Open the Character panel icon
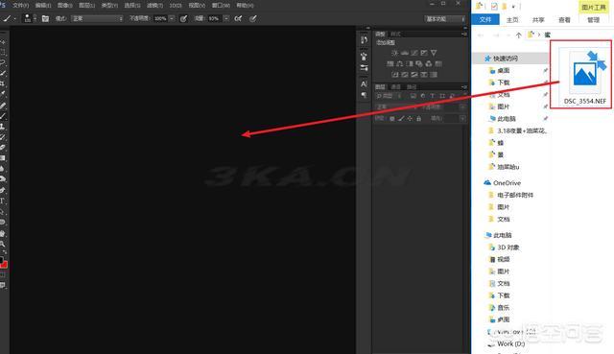Image resolution: width=614 pixels, height=354 pixels. pyautogui.click(x=364, y=83)
